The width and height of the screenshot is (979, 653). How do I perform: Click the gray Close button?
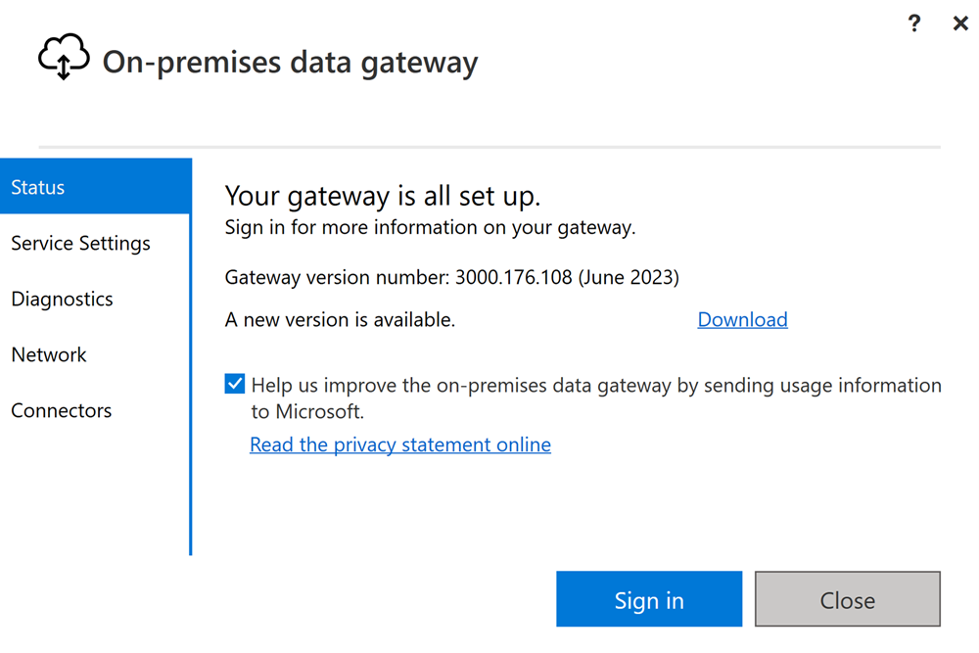pyautogui.click(x=847, y=599)
